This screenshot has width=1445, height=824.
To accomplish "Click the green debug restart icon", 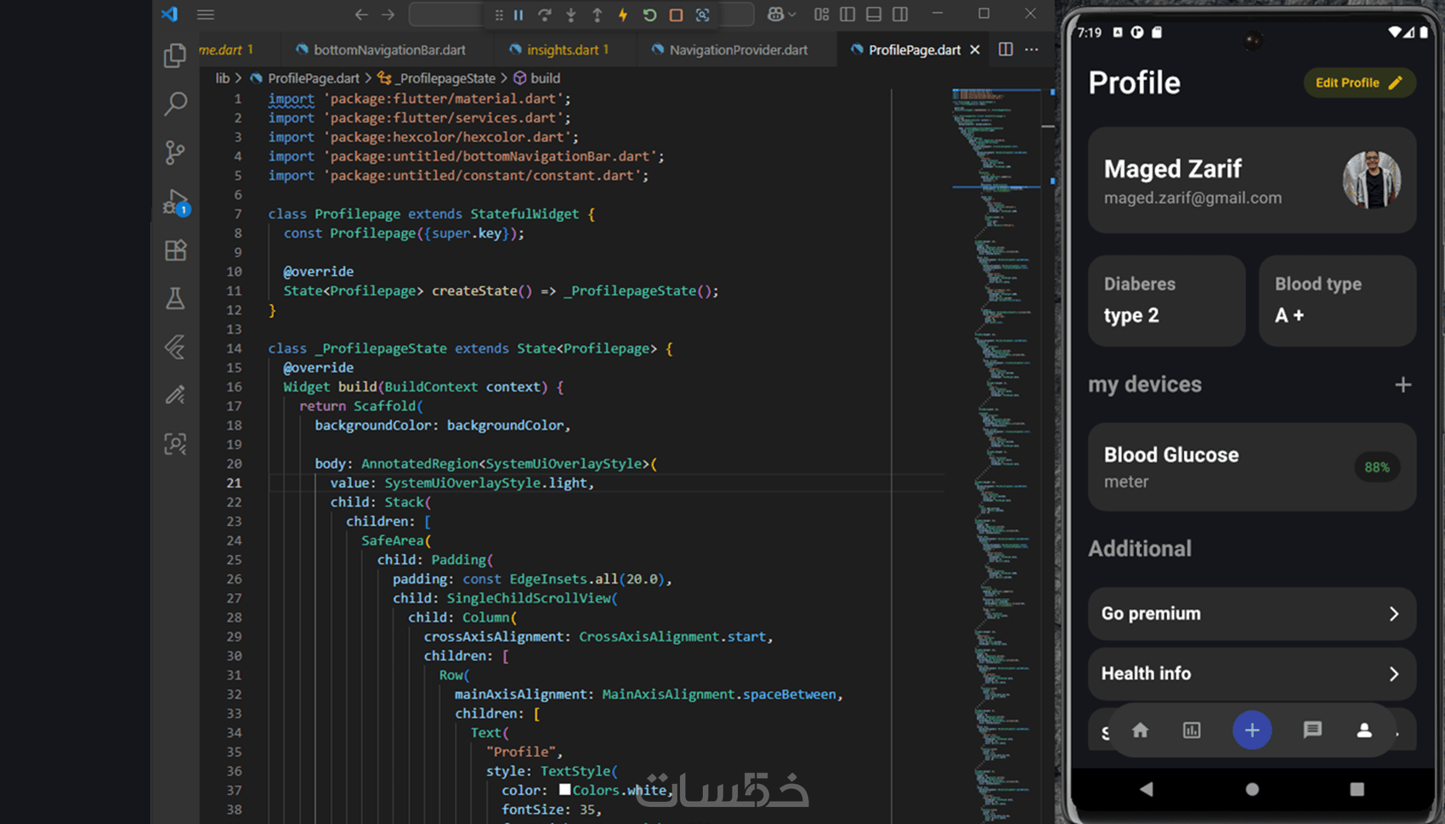I will click(649, 14).
